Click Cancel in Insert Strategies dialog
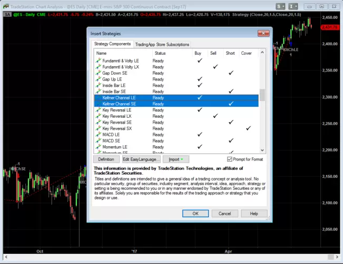Viewport: 343px width, 264px height. [x=224, y=214]
